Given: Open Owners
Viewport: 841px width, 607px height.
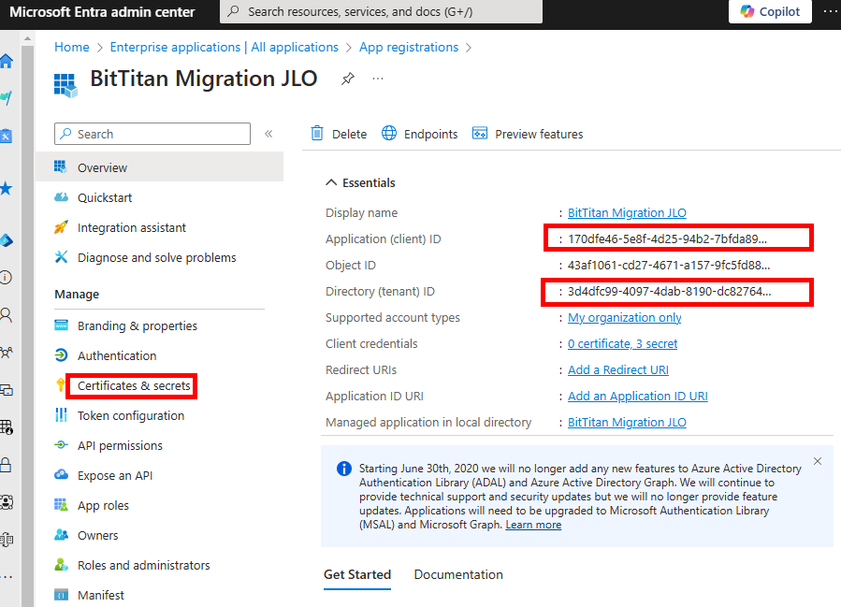Looking at the screenshot, I should click(97, 535).
